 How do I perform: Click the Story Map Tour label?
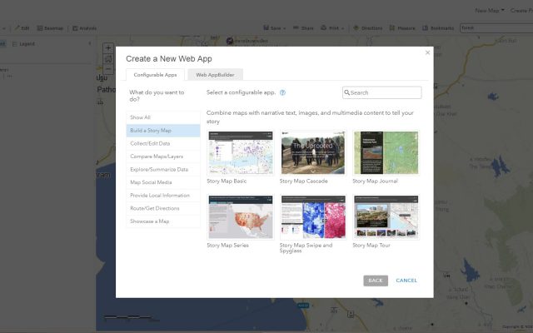coord(371,246)
